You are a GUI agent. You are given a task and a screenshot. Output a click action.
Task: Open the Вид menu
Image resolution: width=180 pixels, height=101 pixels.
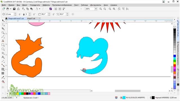pyautogui.click(x=18, y=5)
